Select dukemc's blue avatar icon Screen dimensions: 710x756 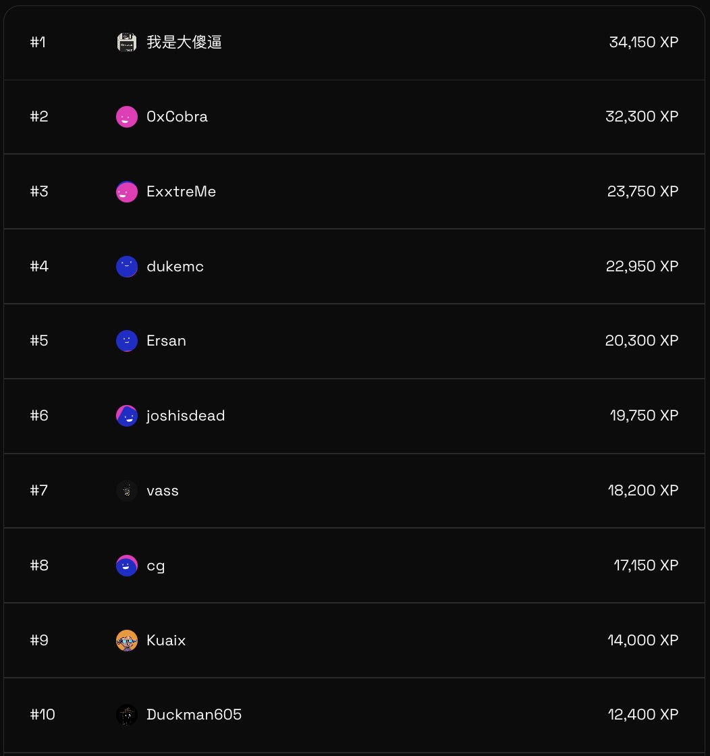[127, 266]
